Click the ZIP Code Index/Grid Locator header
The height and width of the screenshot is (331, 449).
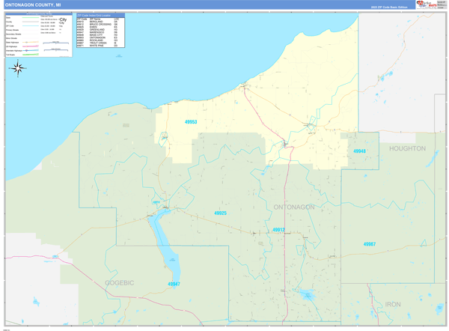click(x=100, y=15)
